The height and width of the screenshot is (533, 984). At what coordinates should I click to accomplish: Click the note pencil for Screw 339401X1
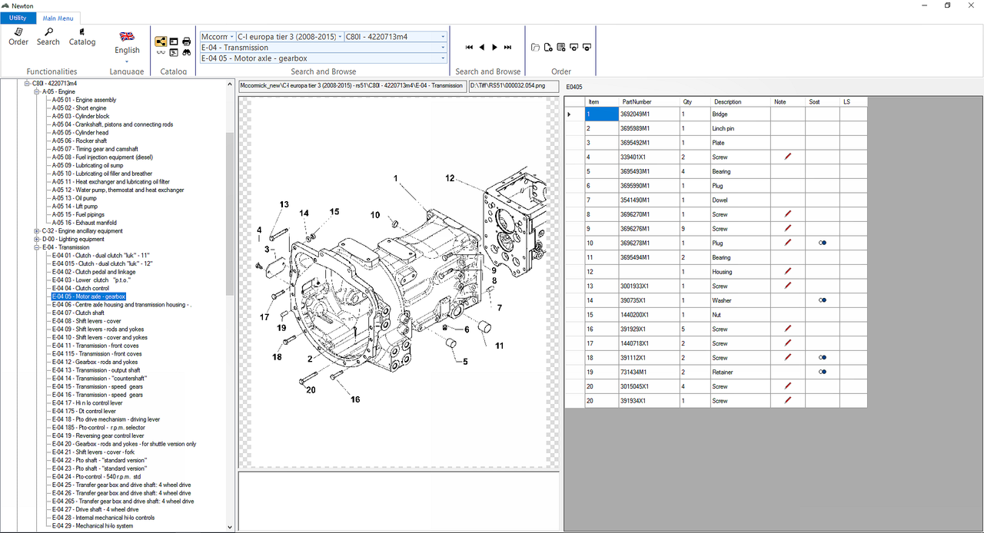(x=788, y=157)
